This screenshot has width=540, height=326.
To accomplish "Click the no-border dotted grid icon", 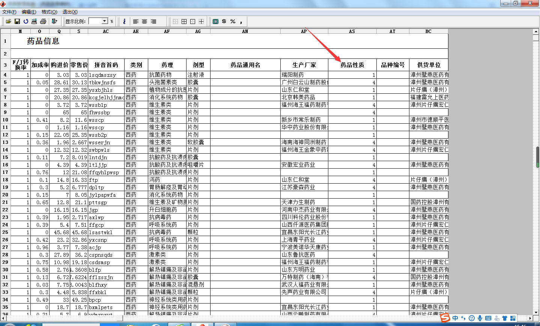I will pyautogui.click(x=175, y=21).
